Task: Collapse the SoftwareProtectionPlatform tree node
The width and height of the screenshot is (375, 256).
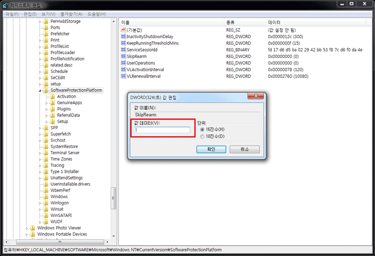Action: coord(40,90)
